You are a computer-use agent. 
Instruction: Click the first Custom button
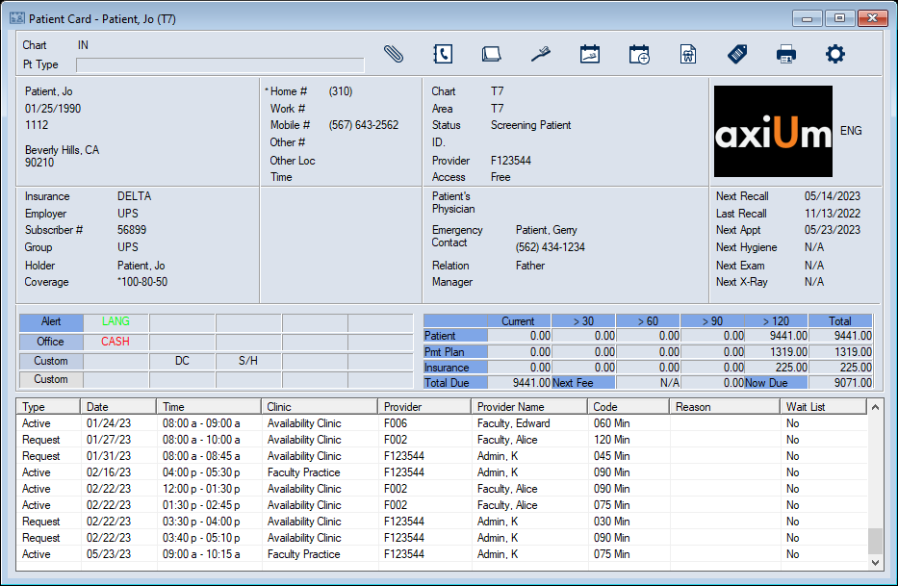click(x=51, y=361)
